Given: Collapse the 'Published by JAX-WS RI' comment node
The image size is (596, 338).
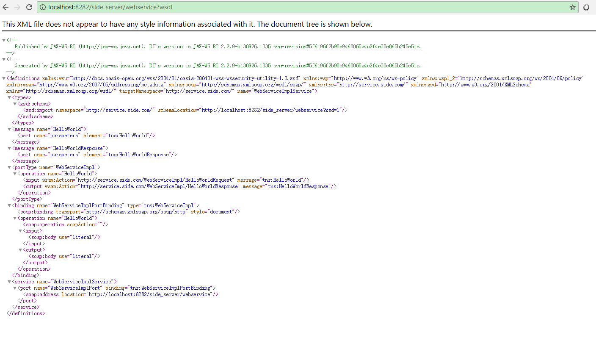Looking at the screenshot, I should [4, 40].
